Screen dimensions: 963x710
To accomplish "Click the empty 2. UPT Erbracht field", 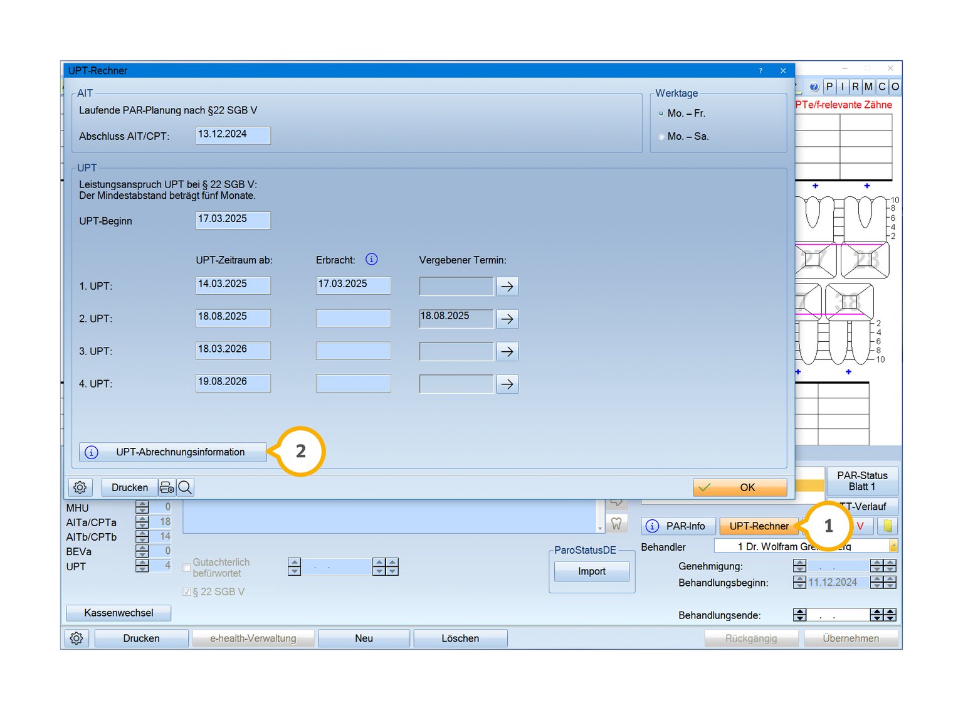I will click(x=353, y=318).
